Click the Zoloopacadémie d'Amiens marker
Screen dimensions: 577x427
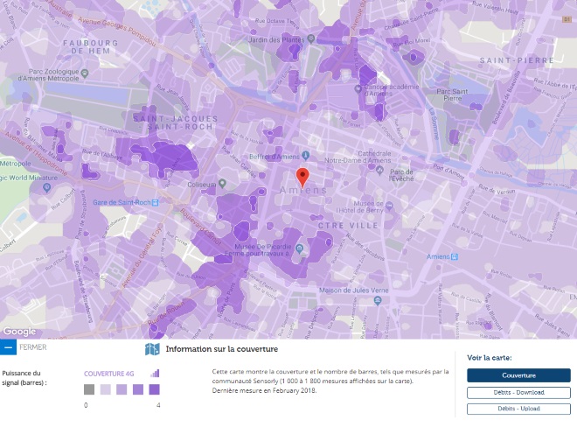coord(368,87)
